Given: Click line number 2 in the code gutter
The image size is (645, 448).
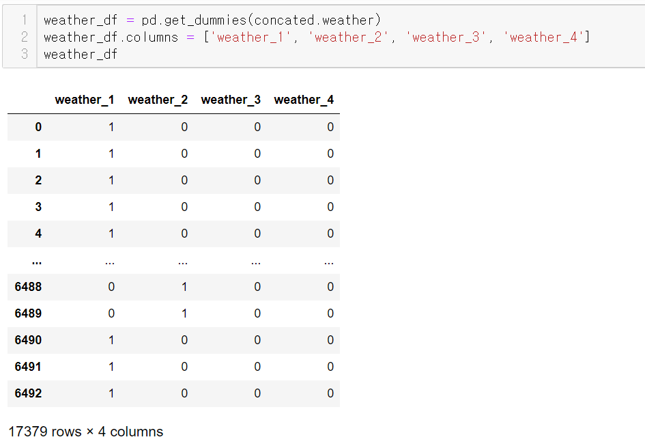Looking at the screenshot, I should coord(25,37).
